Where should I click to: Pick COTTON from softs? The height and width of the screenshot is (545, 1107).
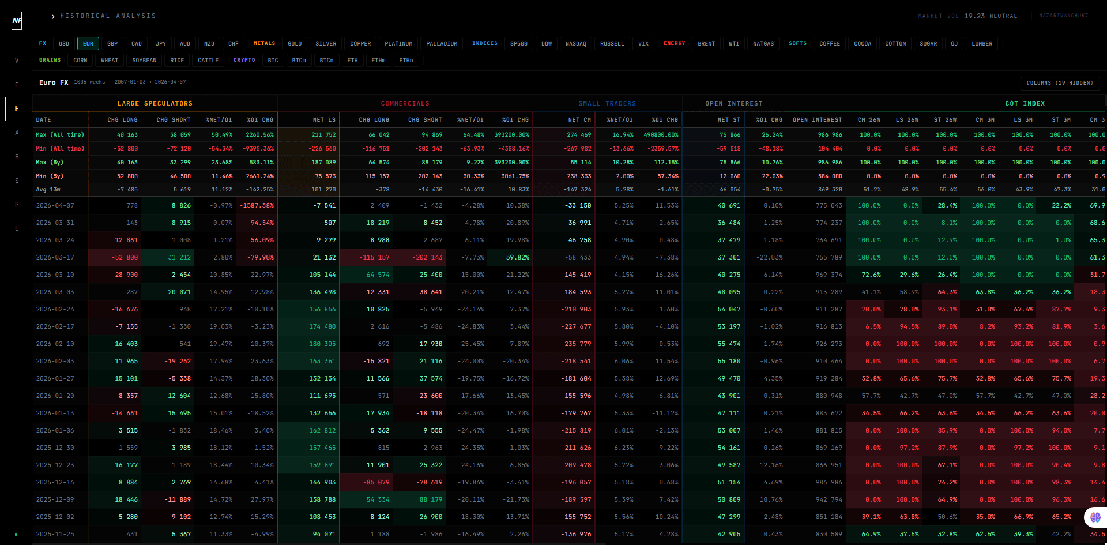tap(895, 44)
